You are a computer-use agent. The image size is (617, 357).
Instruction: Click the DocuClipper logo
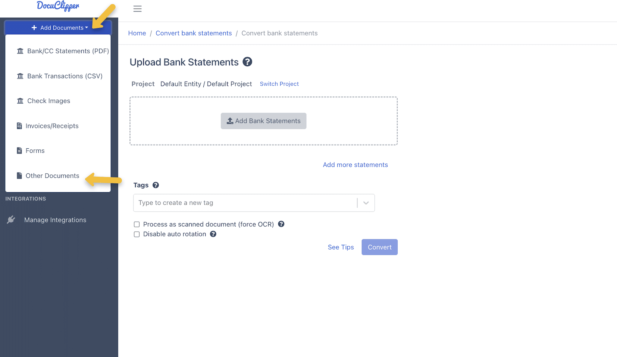pyautogui.click(x=57, y=6)
